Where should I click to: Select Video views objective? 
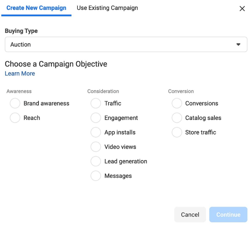(x=96, y=147)
